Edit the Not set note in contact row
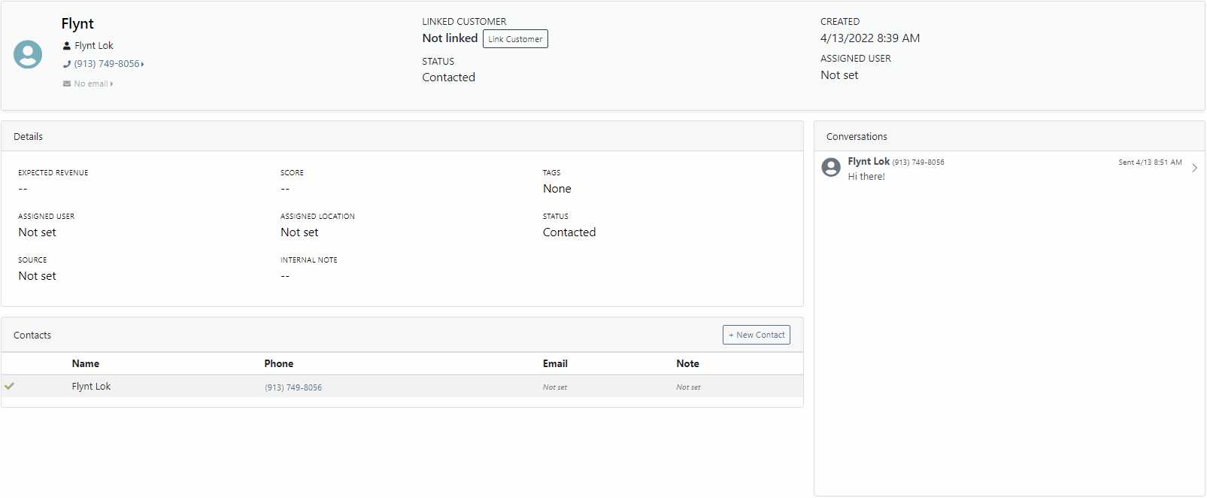1207x498 pixels. [688, 387]
